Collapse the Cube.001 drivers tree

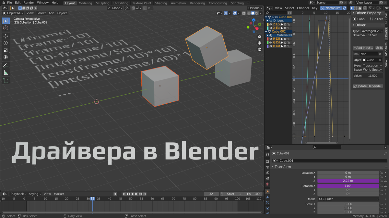(x=266, y=17)
